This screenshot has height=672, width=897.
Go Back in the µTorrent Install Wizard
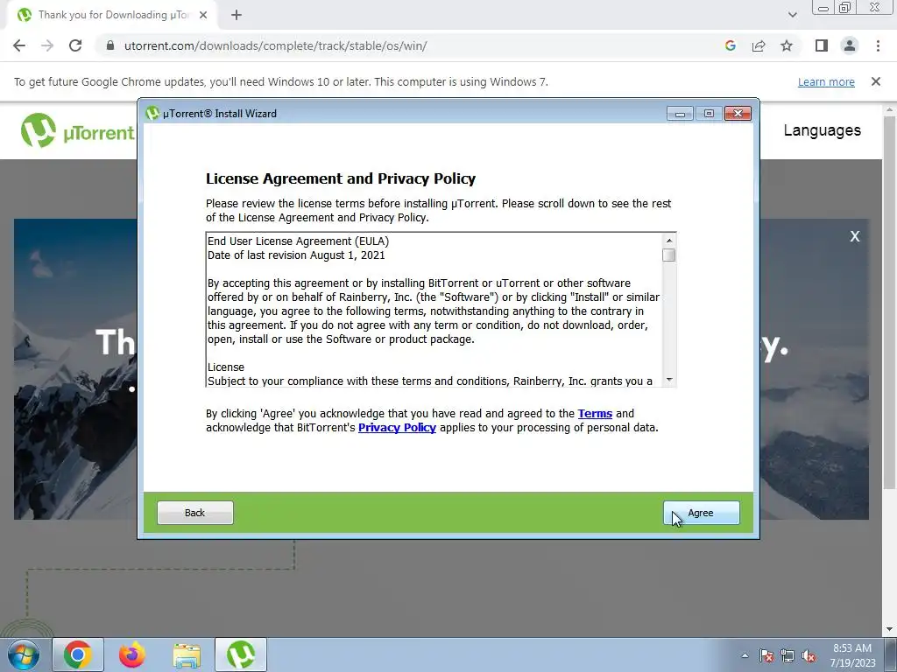195,513
